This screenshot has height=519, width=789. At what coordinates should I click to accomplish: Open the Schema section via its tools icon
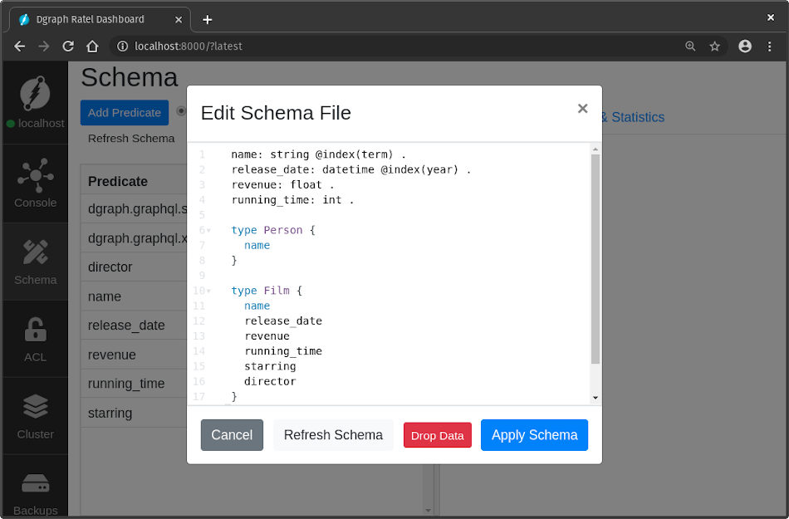coord(35,252)
